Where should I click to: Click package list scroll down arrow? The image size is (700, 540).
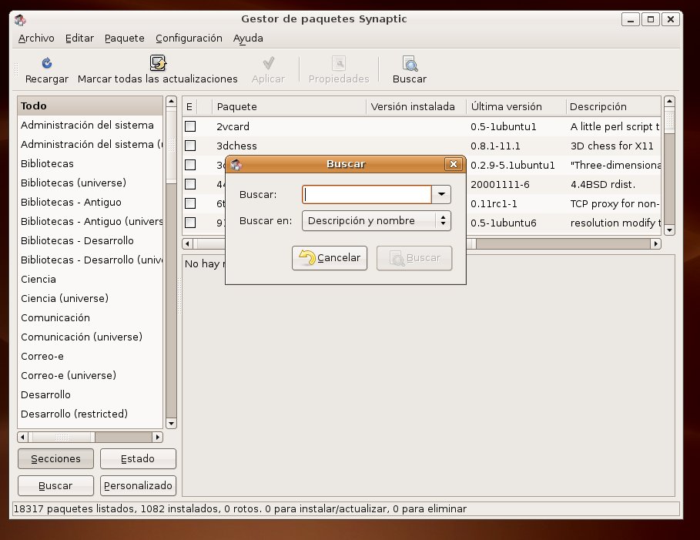click(669, 230)
